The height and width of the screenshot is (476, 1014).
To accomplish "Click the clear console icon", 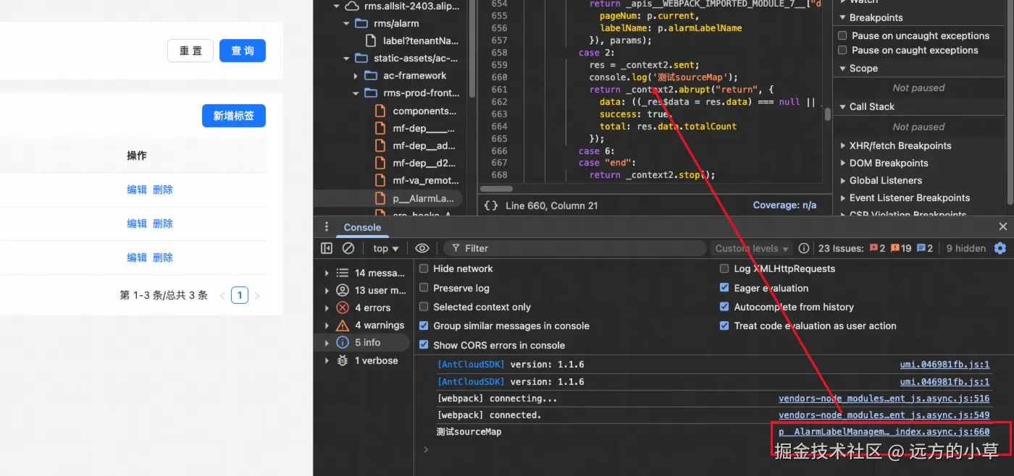I will (x=348, y=248).
